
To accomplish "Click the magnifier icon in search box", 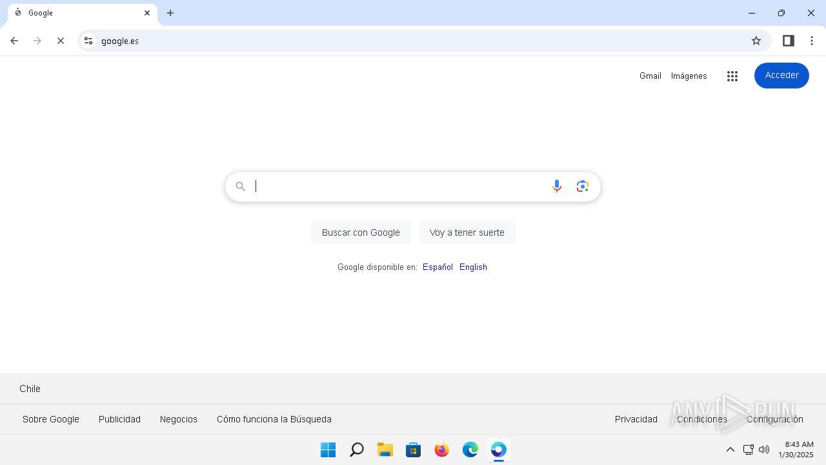I will 240,186.
